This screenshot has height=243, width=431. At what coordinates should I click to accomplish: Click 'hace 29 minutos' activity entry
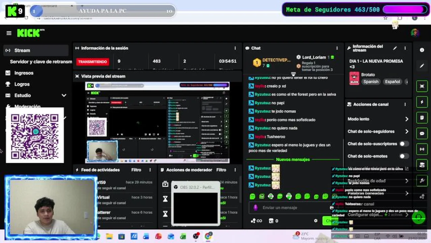[x=139, y=182]
